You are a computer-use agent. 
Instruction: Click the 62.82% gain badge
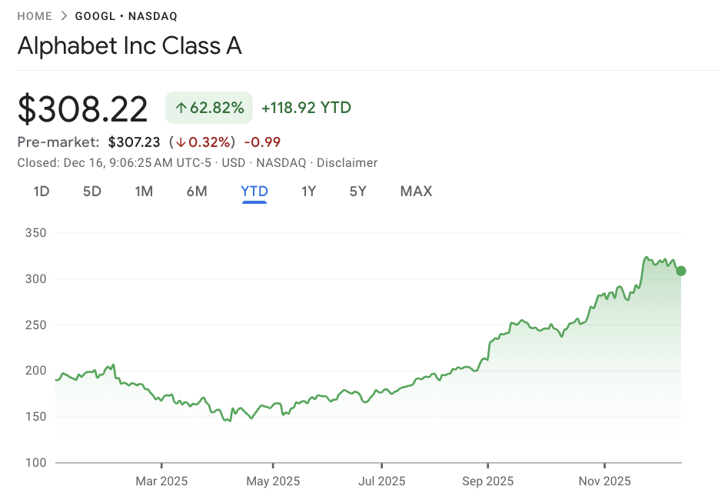209,108
